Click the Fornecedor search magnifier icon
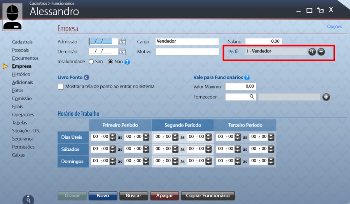Image resolution: width=350 pixels, height=204 pixels. point(252,97)
